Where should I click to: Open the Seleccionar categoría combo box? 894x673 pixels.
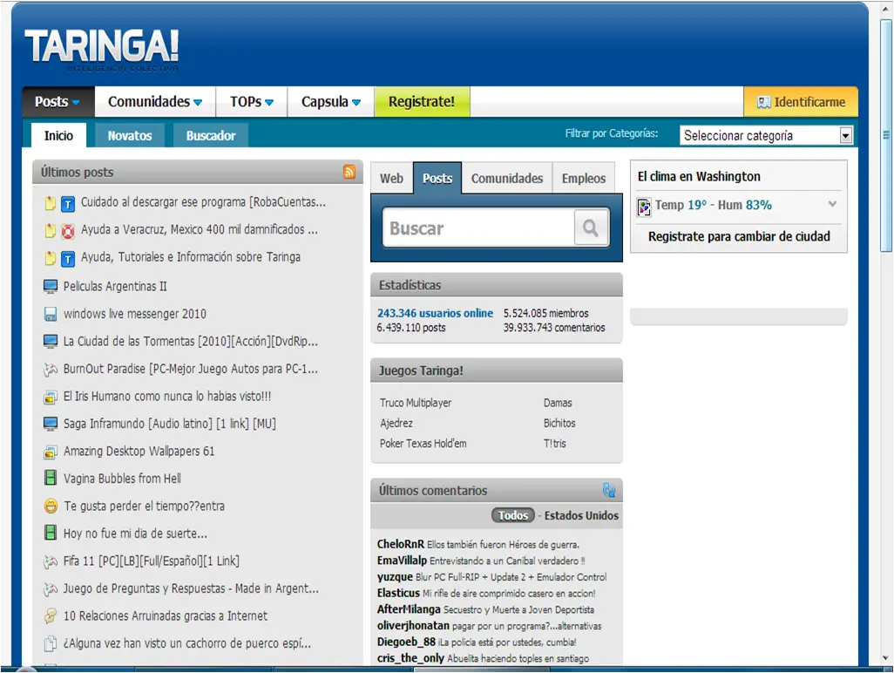[x=766, y=135]
